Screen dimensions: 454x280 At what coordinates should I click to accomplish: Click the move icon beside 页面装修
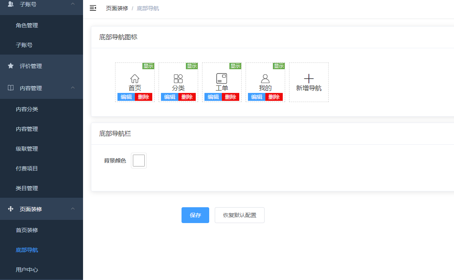(11, 209)
